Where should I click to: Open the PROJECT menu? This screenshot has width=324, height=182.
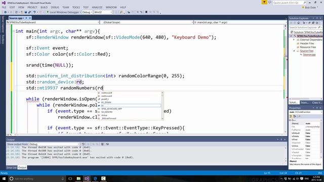(x=32, y=7)
